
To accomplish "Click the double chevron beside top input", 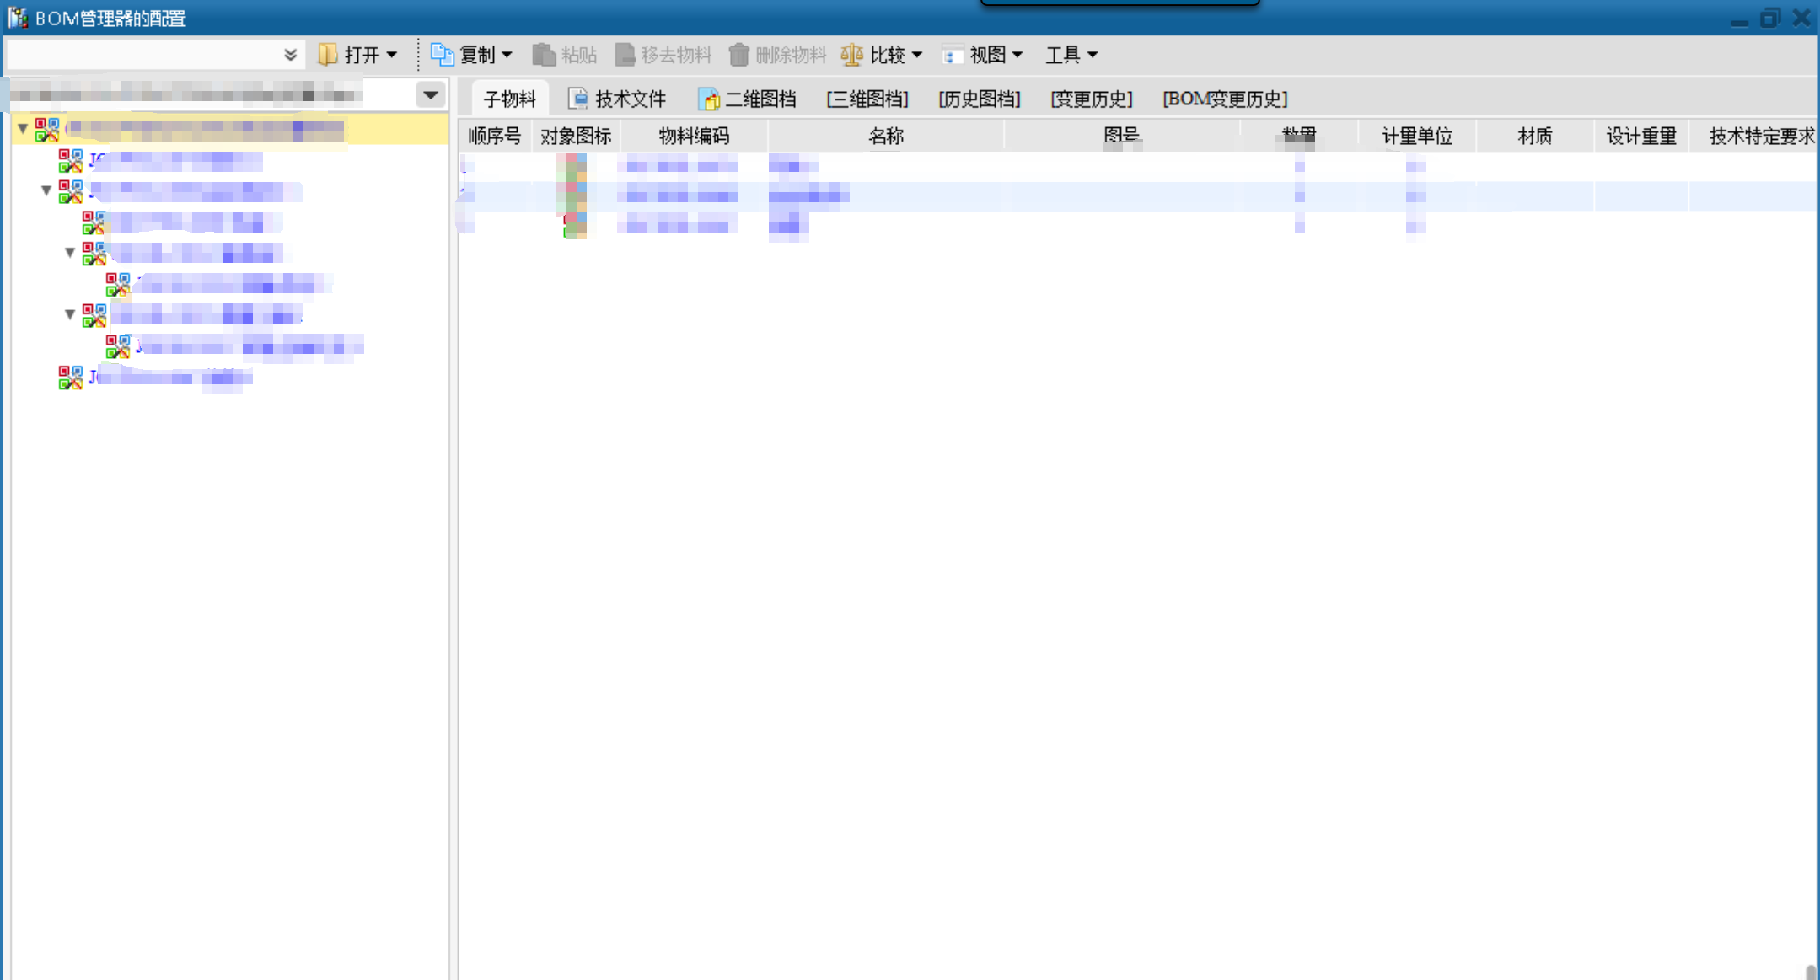I will coord(290,55).
